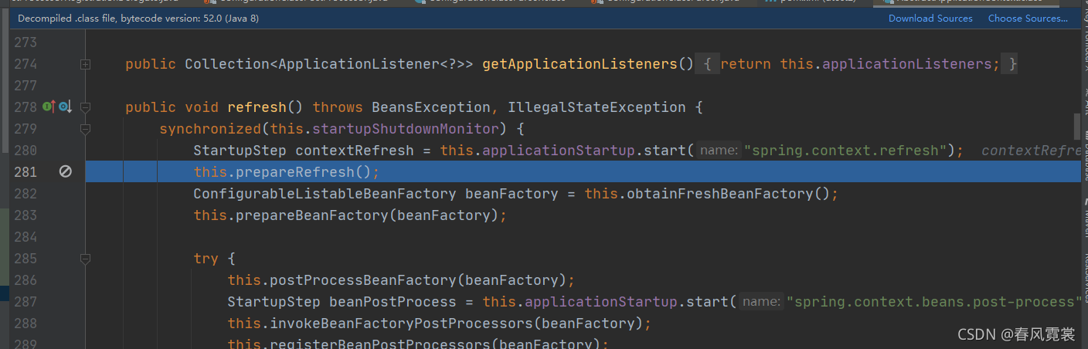Click the vertical editor scrollbar thumb
This screenshot has height=349, width=1088.
tap(1076, 125)
